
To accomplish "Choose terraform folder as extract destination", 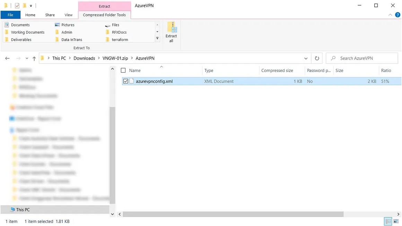I will coord(117,40).
